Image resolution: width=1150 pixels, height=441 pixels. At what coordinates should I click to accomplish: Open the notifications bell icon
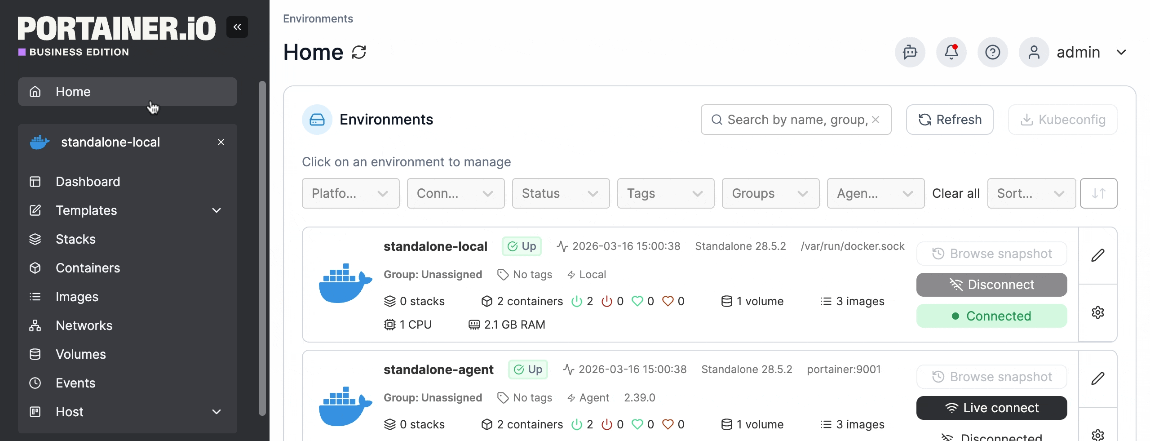point(951,52)
